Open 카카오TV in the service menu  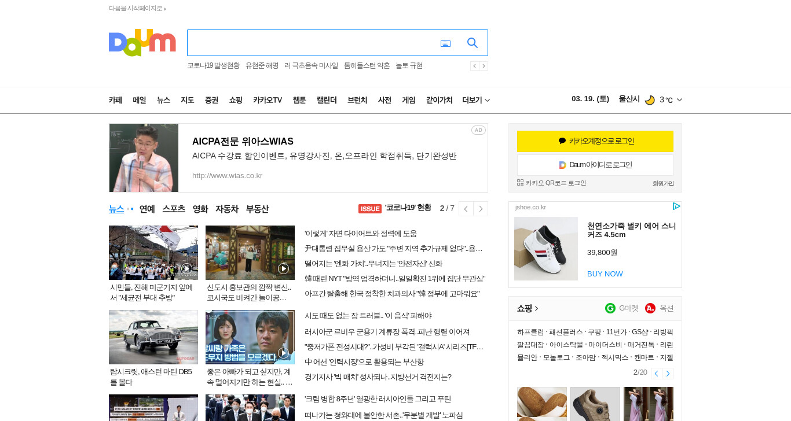(268, 100)
